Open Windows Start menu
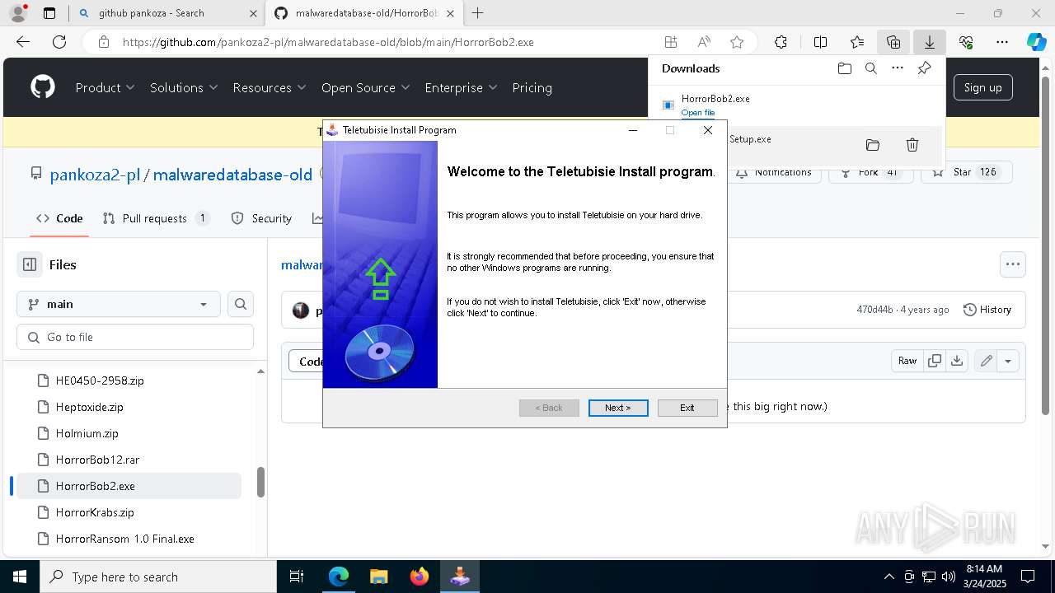Viewport: 1055px width, 593px height. click(x=19, y=577)
